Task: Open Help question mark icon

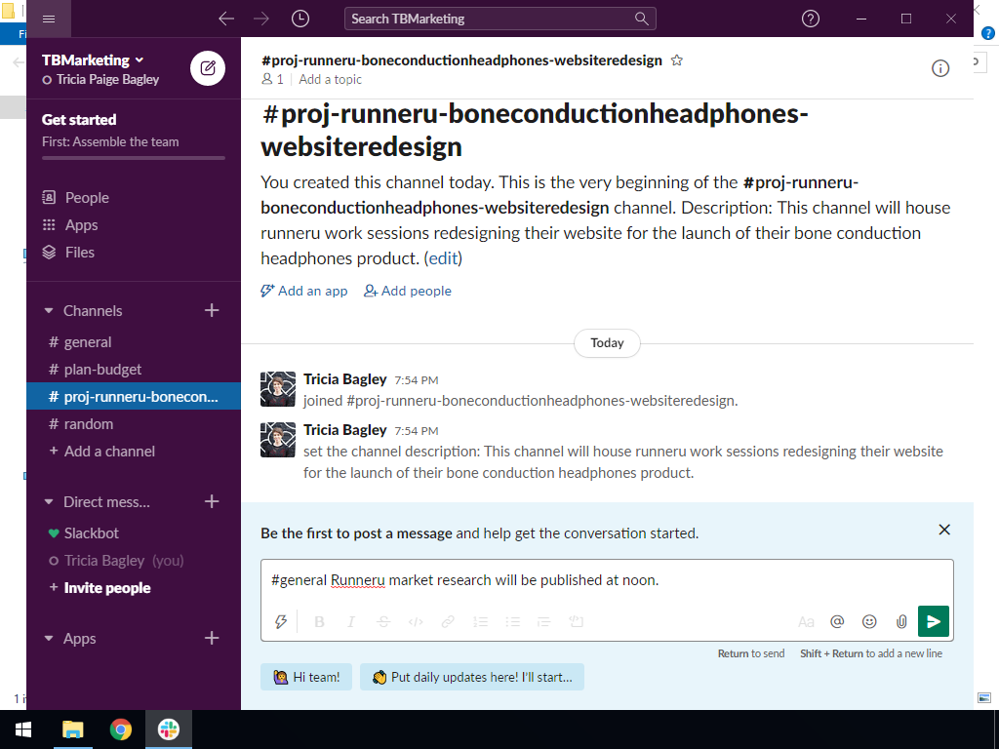Action: [811, 19]
